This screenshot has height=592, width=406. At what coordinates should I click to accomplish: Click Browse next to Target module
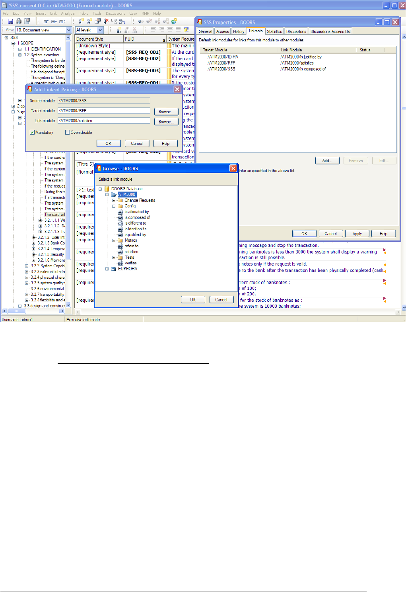166,112
